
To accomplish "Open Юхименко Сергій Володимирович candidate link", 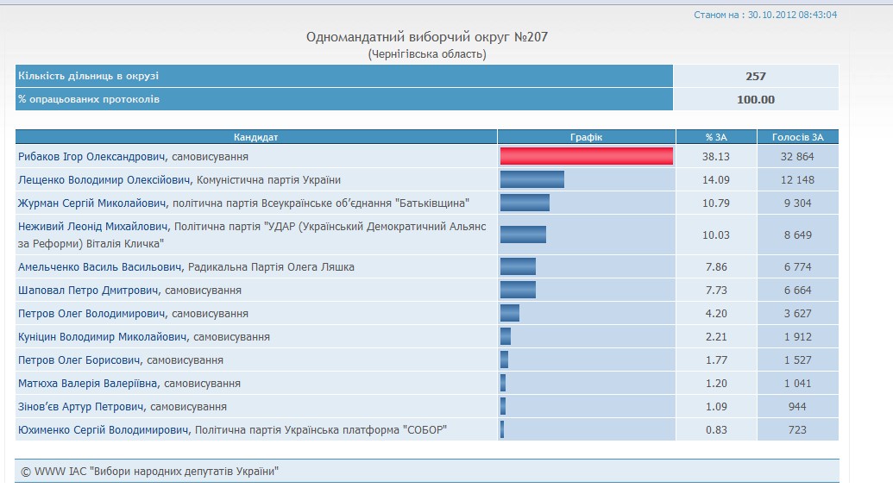I will 104,430.
